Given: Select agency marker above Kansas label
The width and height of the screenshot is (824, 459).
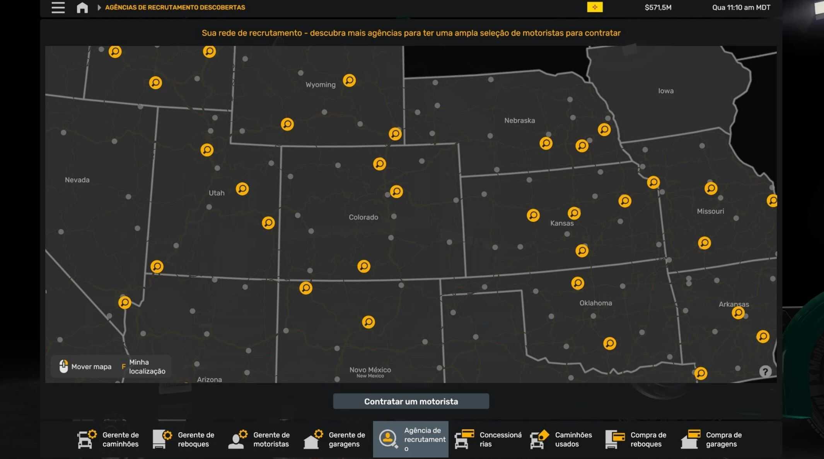Looking at the screenshot, I should 574,213.
